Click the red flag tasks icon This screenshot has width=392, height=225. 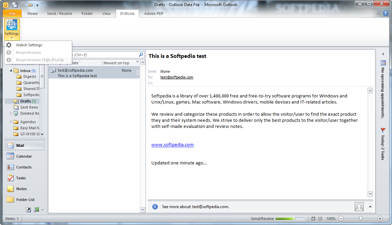coord(383,130)
